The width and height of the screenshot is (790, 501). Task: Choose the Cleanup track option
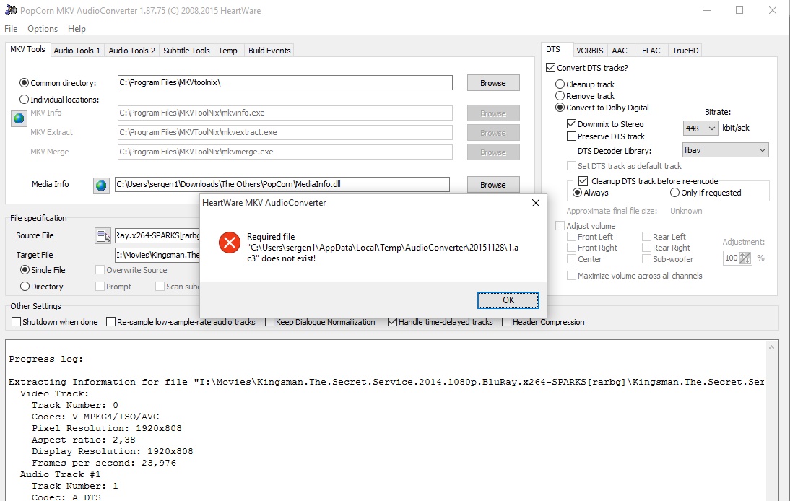tap(560, 84)
